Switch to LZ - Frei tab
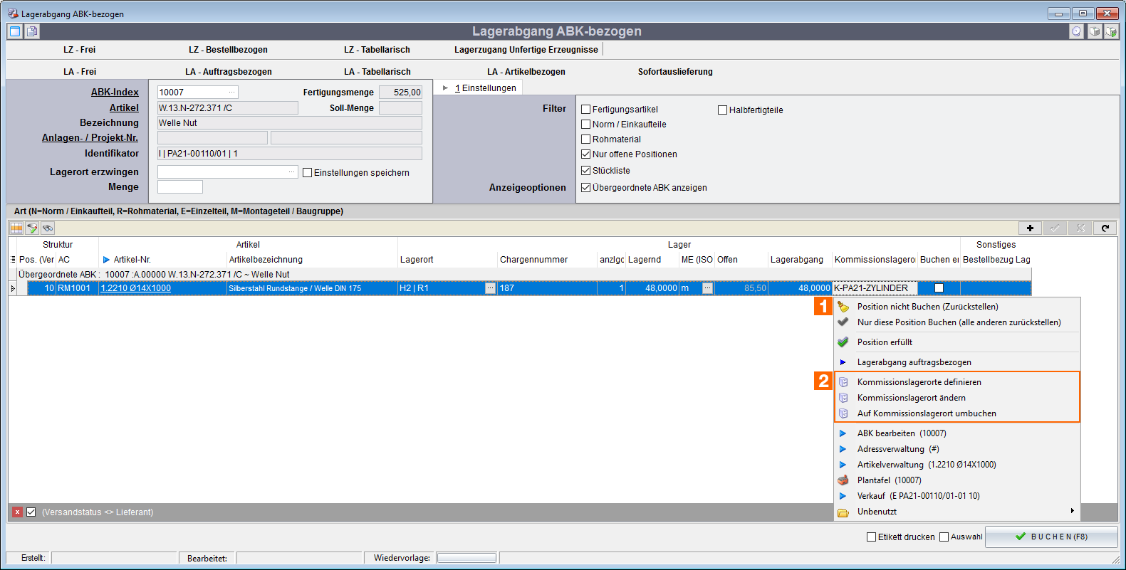Viewport: 1126px width, 570px height. (x=79, y=50)
